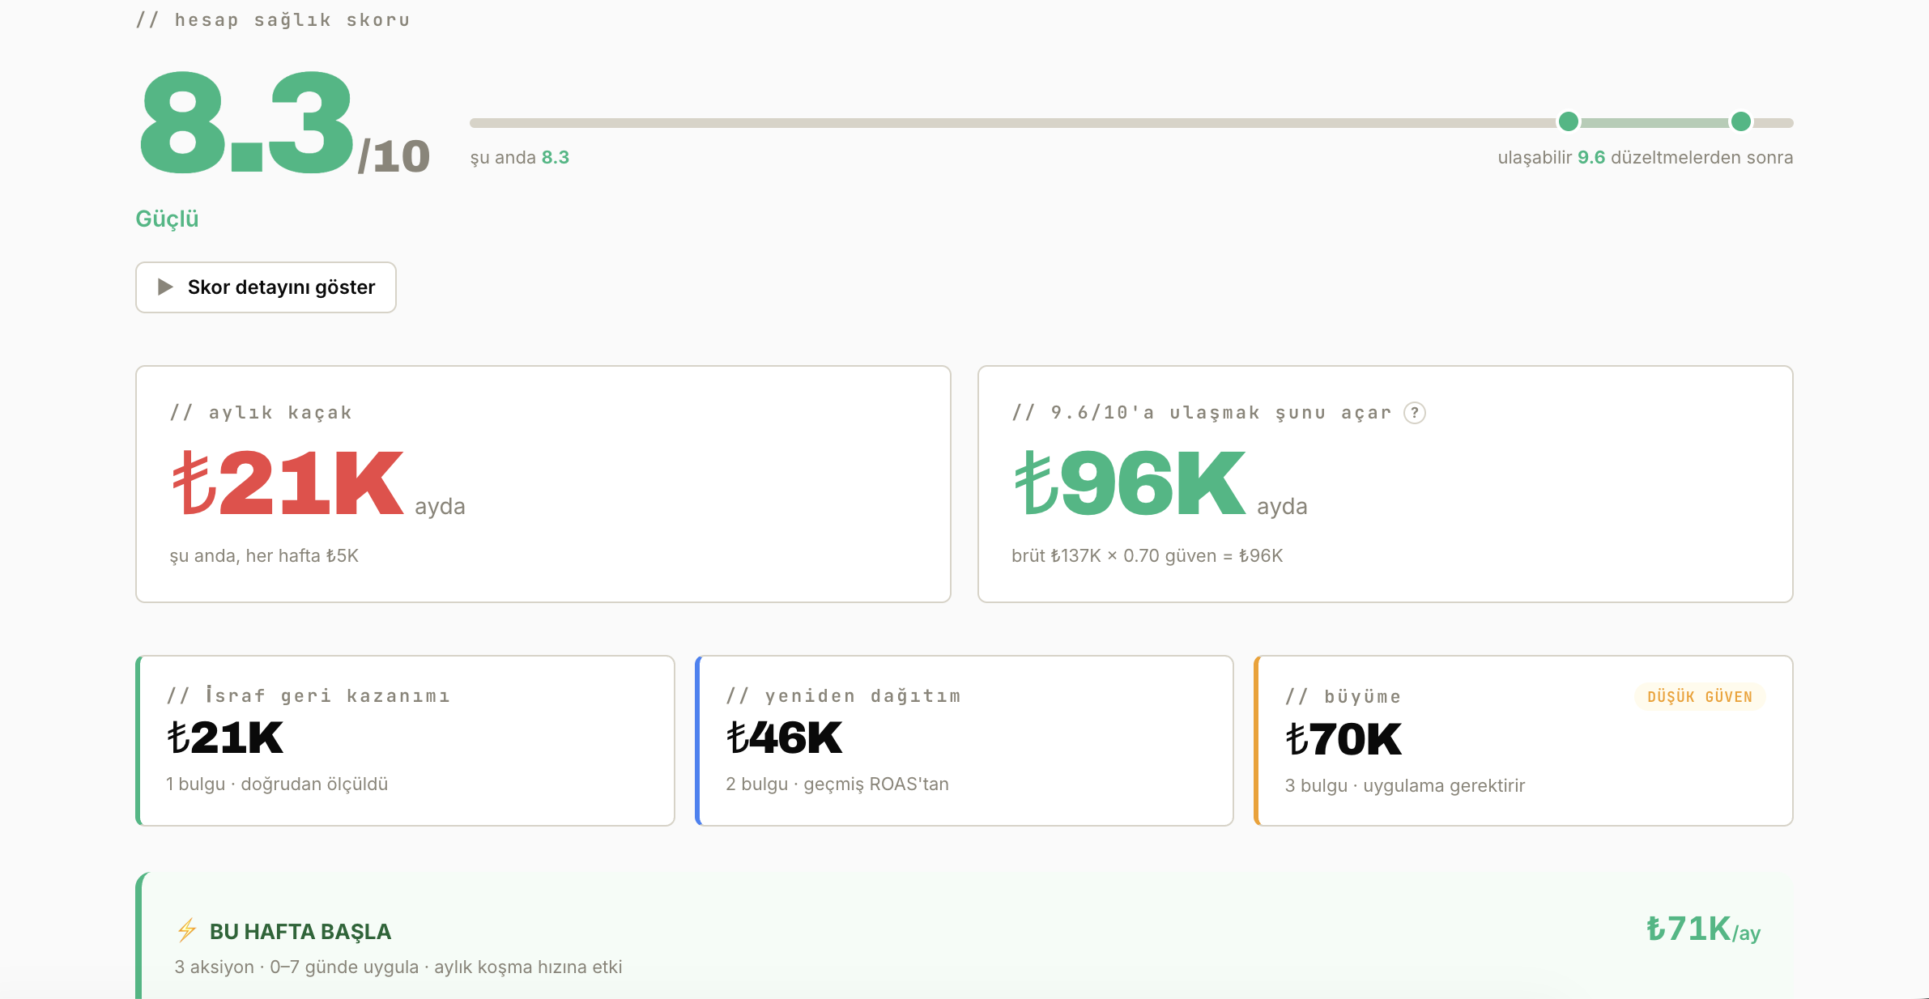Select the büyüme ₺70K card
1929x999 pixels.
click(x=1523, y=741)
